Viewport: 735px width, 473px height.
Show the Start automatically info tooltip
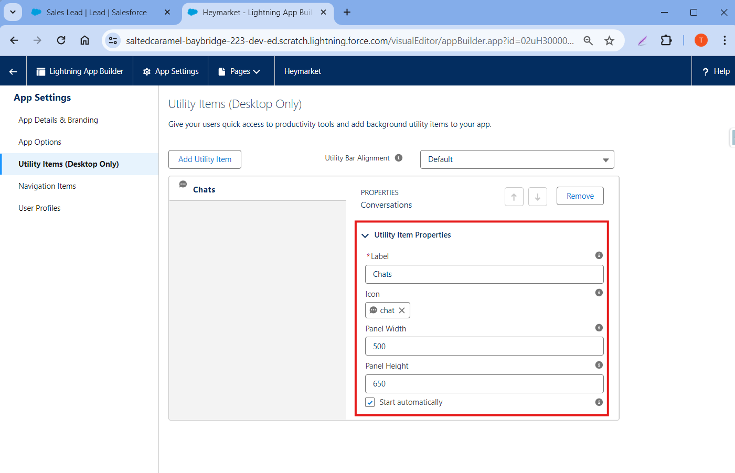[599, 402]
